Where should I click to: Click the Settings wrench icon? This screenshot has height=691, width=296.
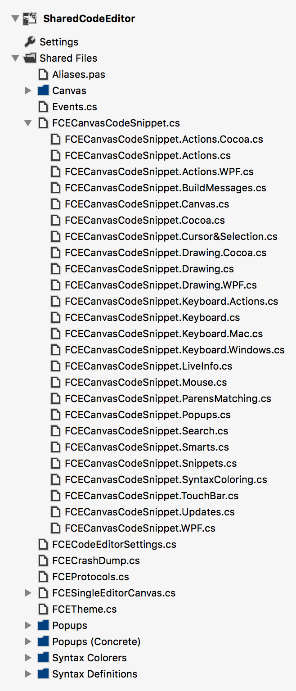(x=30, y=42)
